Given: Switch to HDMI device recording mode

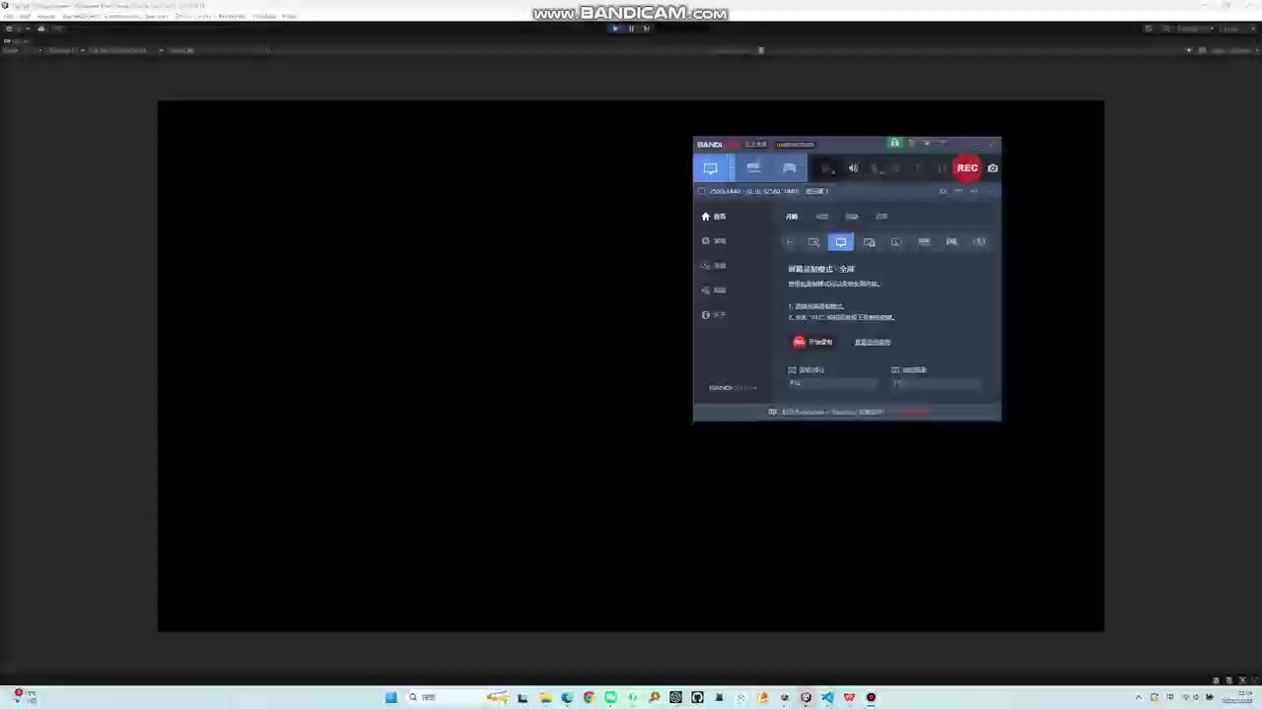Looking at the screenshot, I should pos(753,168).
